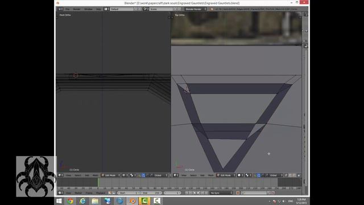Toggle the 3D manipulator in the Top Ortho viewport
This screenshot has width=364, height=205.
tap(254, 175)
